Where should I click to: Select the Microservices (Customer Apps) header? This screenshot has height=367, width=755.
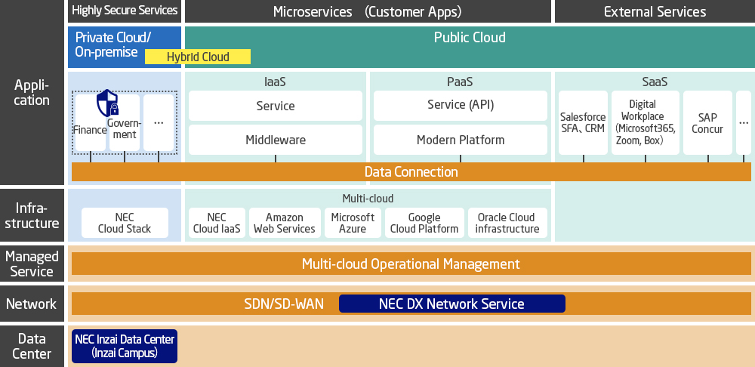tap(368, 11)
